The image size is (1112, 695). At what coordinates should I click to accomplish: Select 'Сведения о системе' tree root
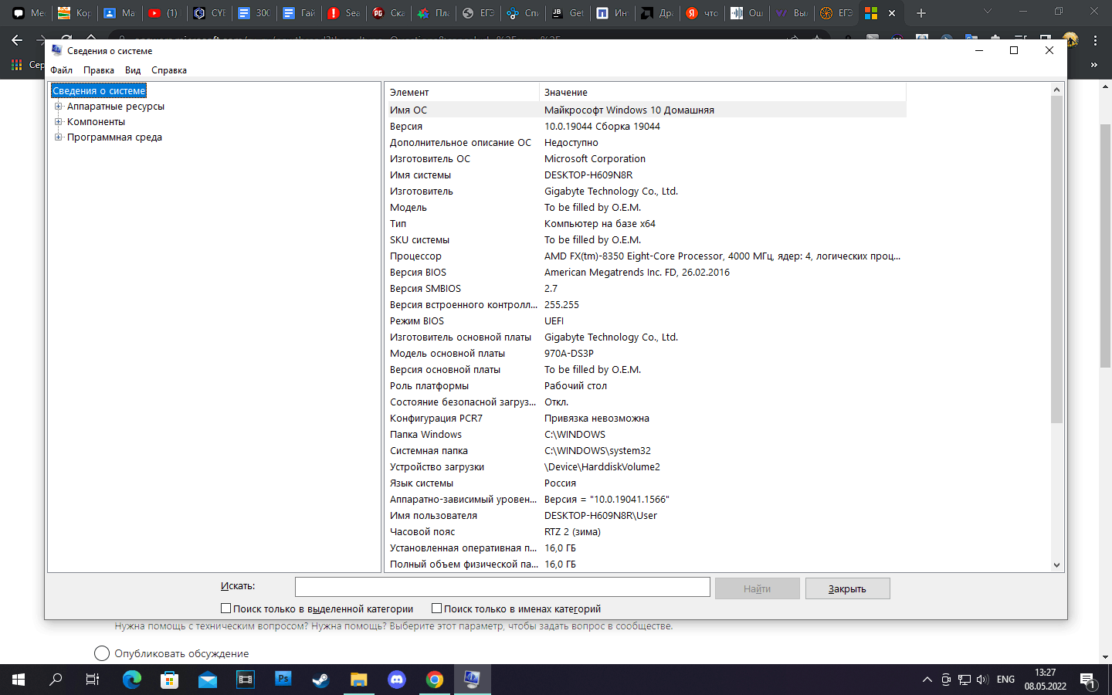point(99,91)
